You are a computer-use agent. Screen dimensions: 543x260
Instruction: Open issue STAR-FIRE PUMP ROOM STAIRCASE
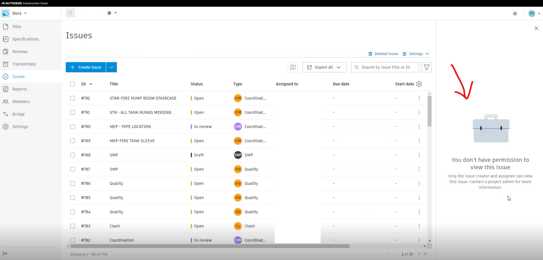[143, 98]
